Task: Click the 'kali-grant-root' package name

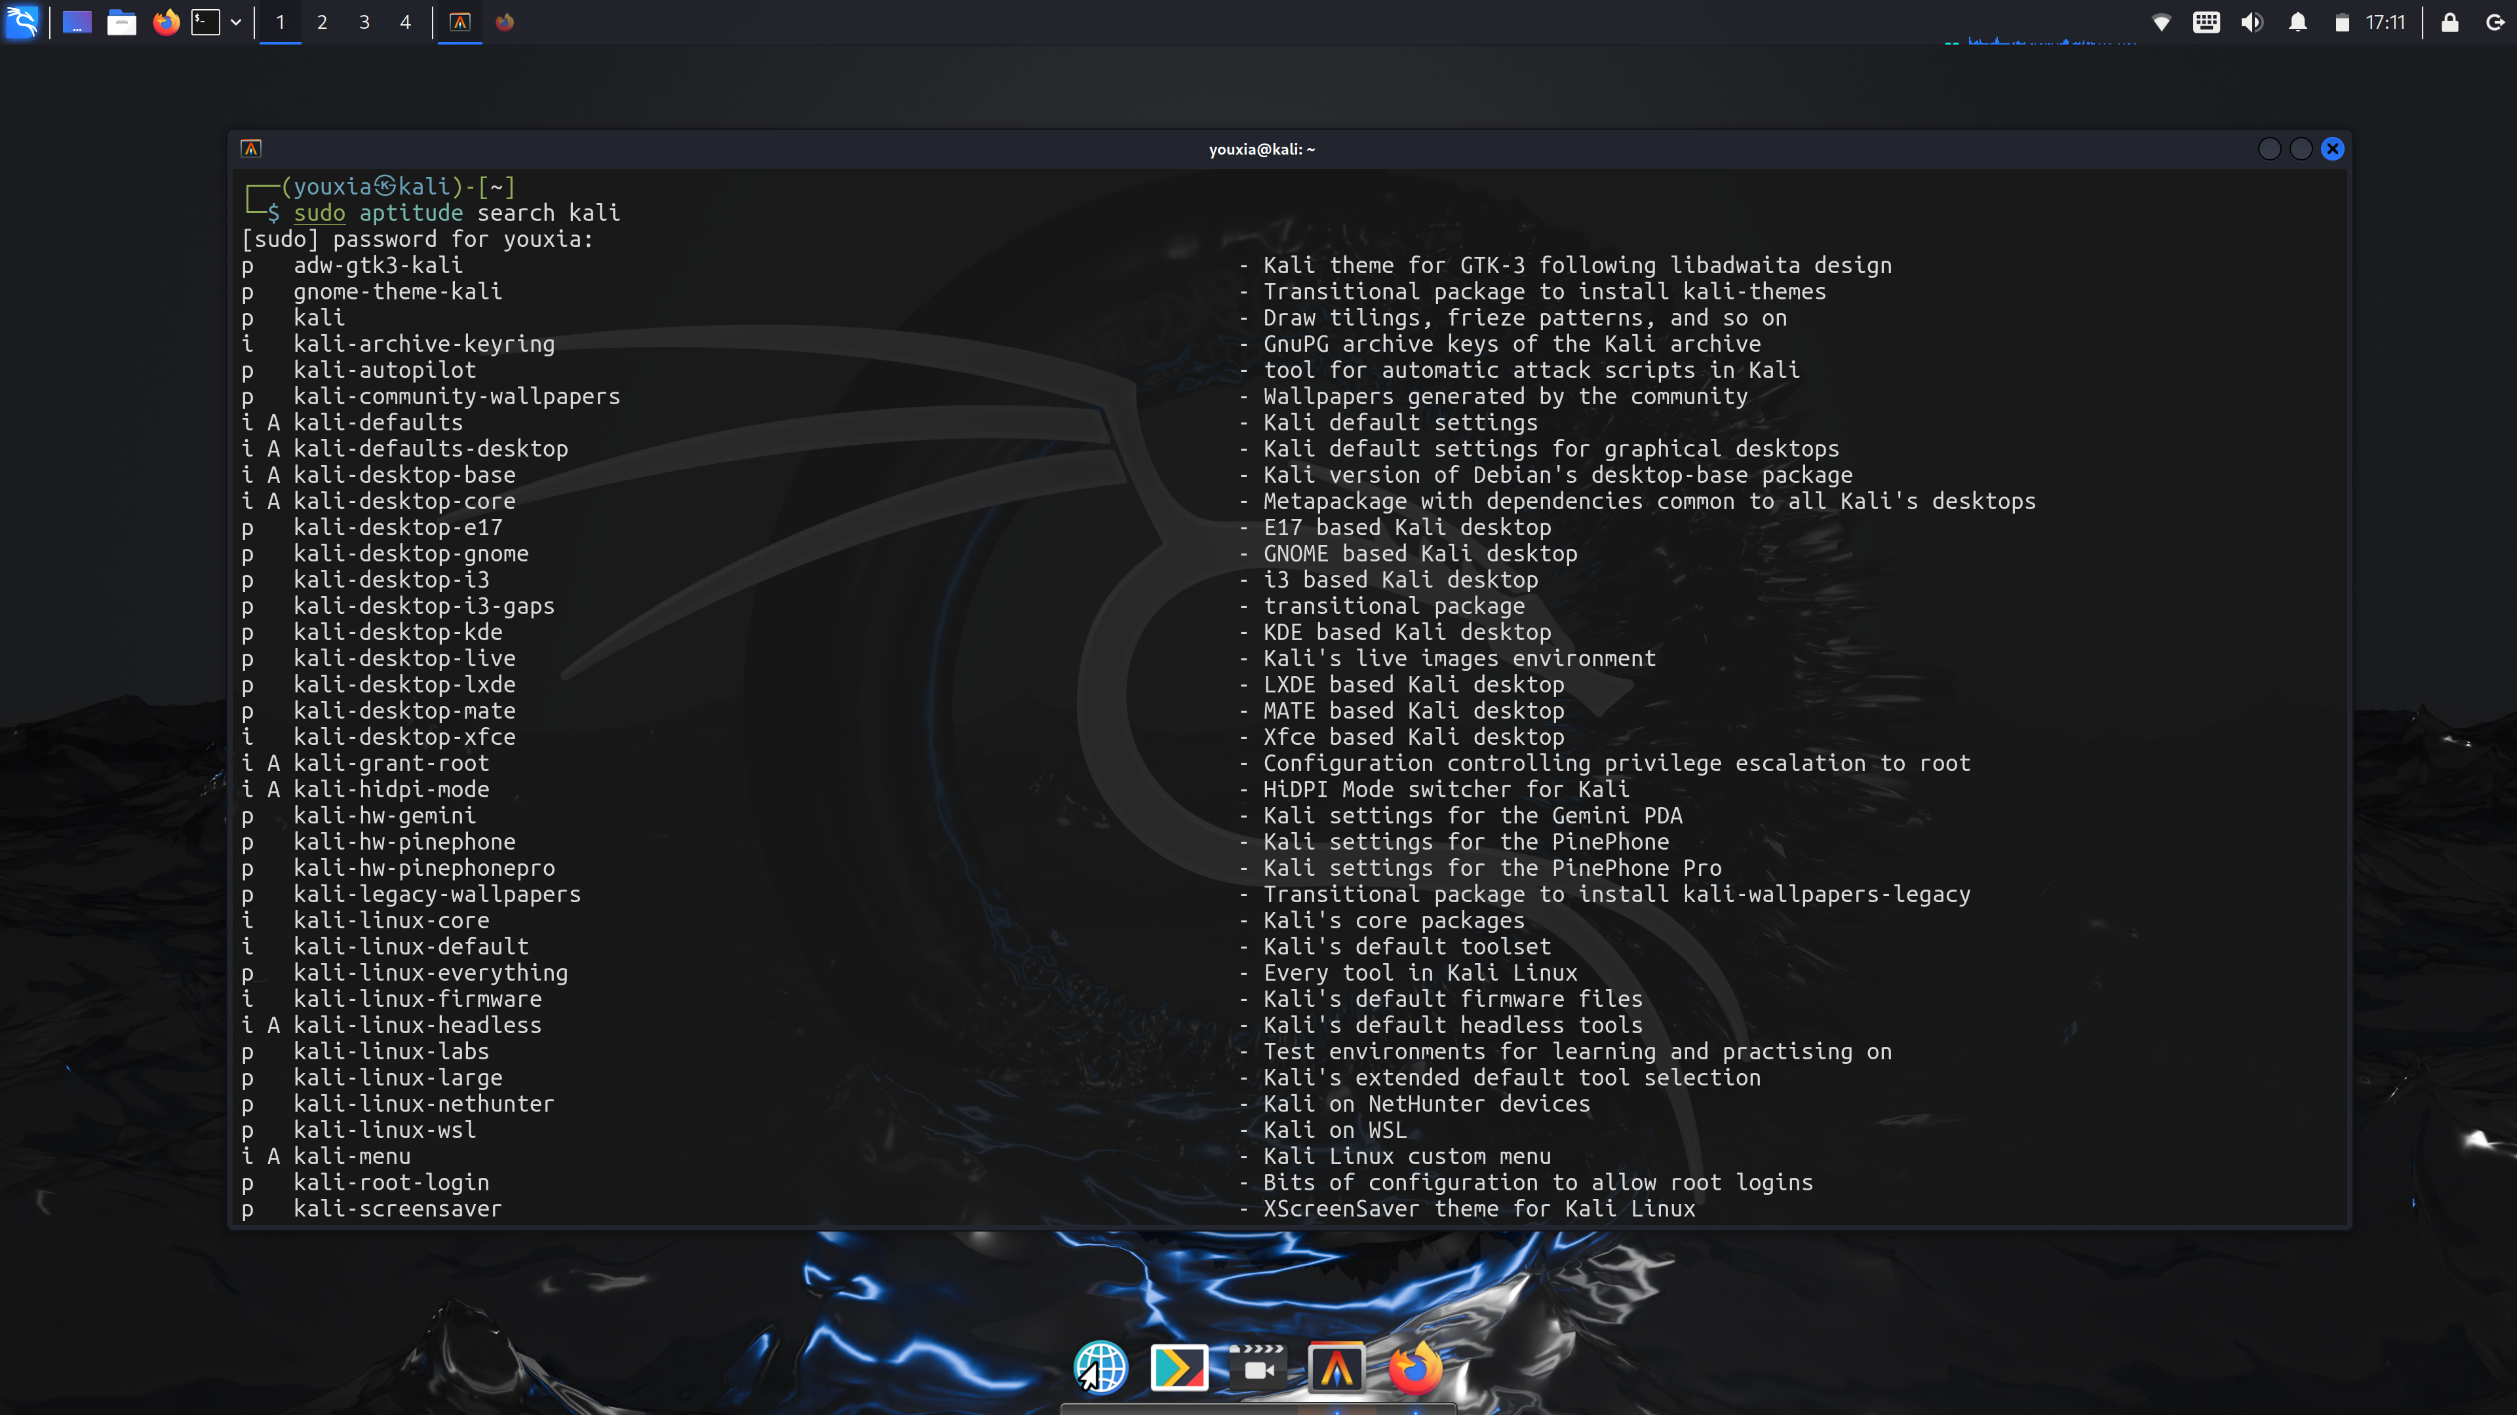Action: pyautogui.click(x=392, y=764)
